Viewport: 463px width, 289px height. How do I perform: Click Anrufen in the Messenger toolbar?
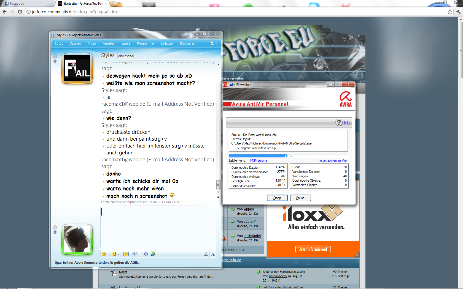click(109, 43)
